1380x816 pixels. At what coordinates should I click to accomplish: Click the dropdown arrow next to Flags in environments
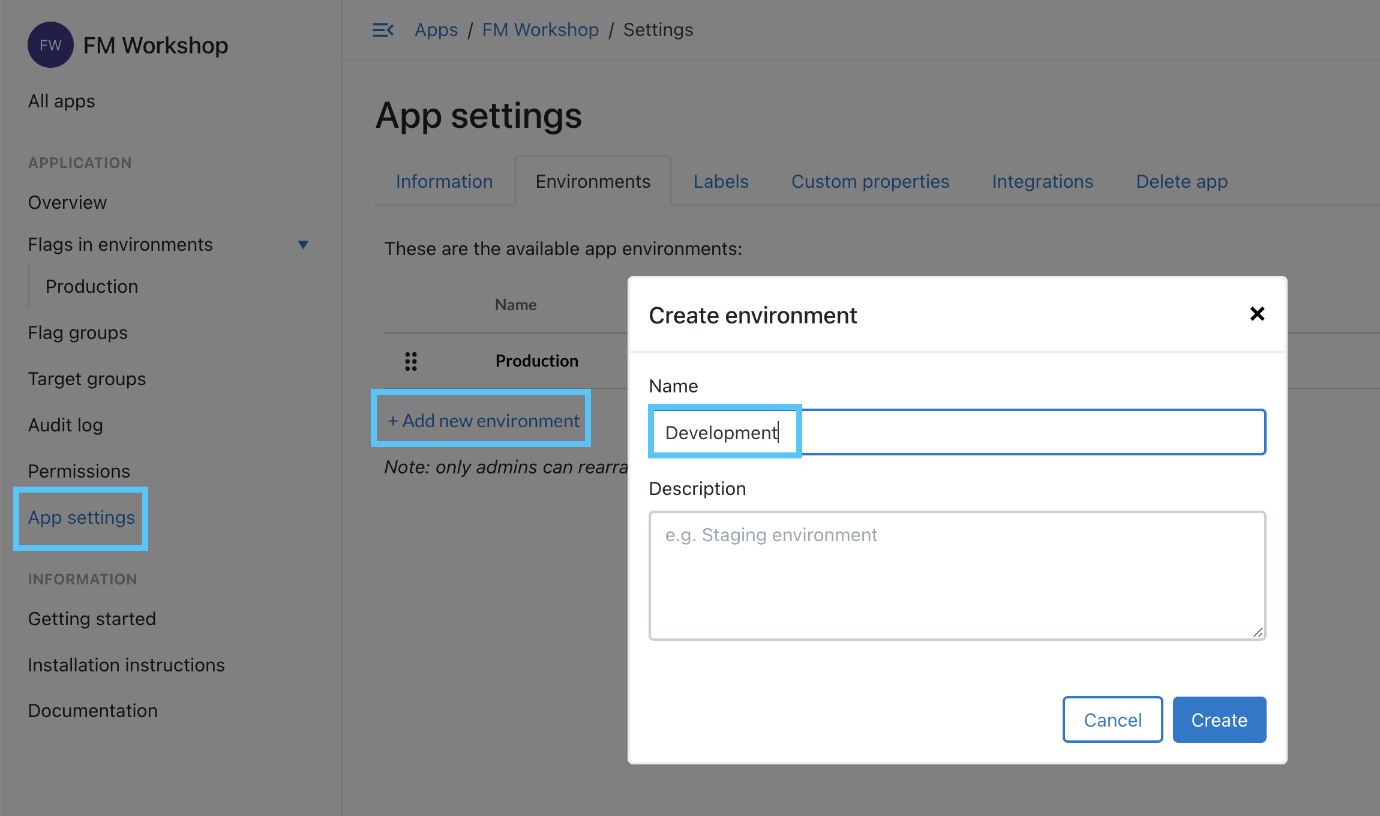306,245
